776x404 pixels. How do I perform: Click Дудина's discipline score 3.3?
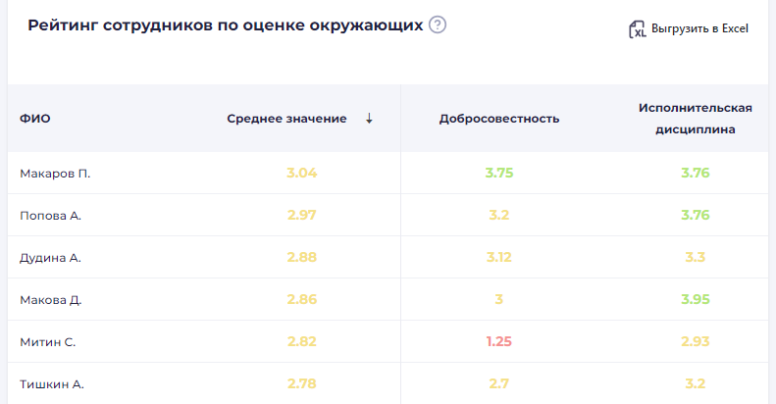tap(695, 257)
